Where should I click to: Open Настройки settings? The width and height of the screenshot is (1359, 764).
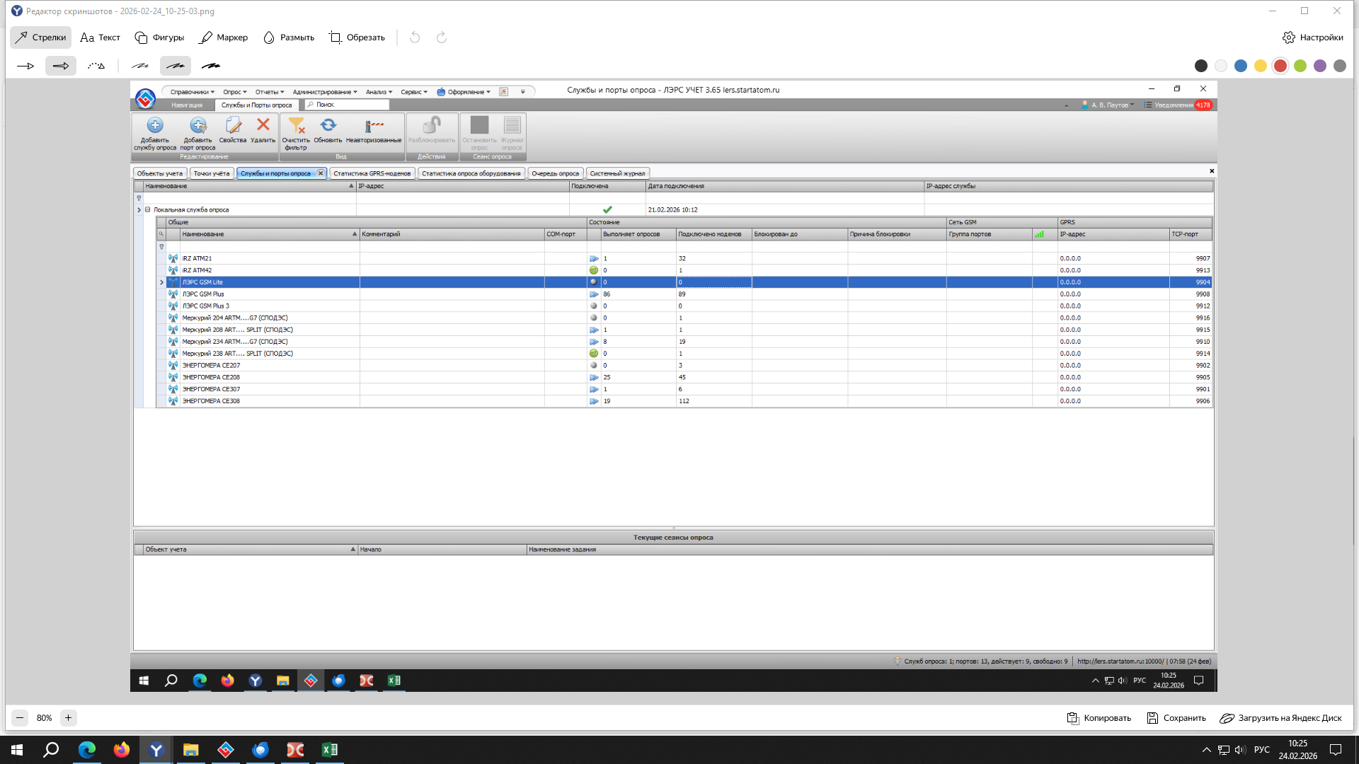coord(1313,37)
